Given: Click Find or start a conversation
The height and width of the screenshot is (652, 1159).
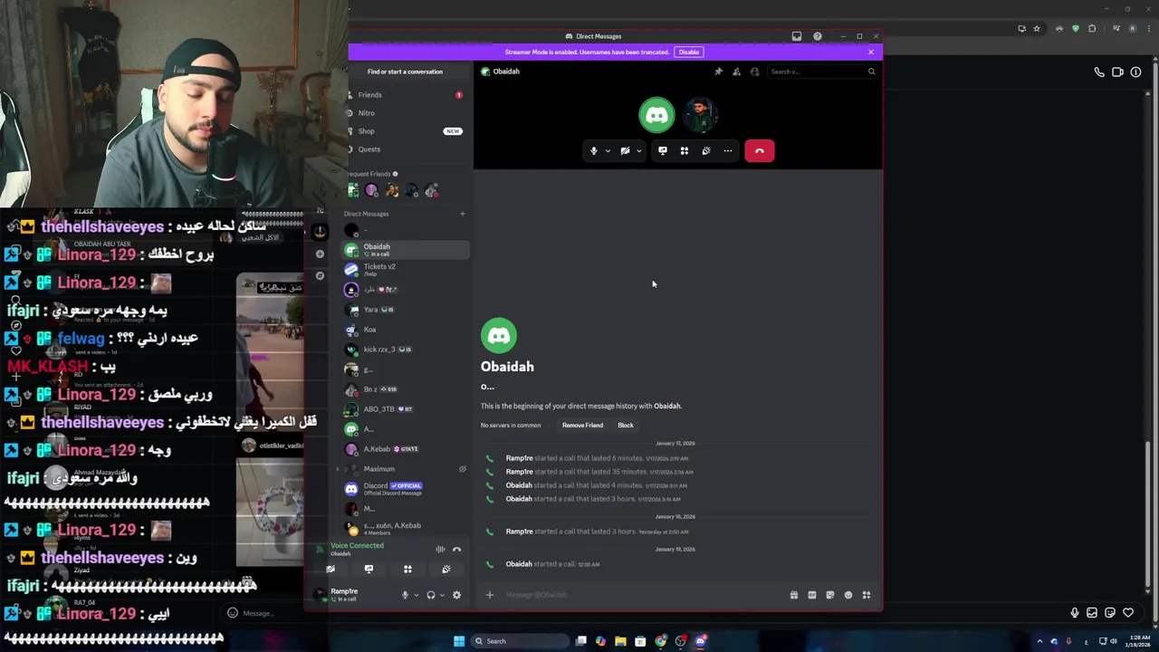Looking at the screenshot, I should click(405, 72).
